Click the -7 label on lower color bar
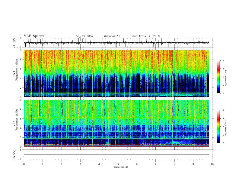The height and width of the screenshot is (184, 239). tap(222, 143)
